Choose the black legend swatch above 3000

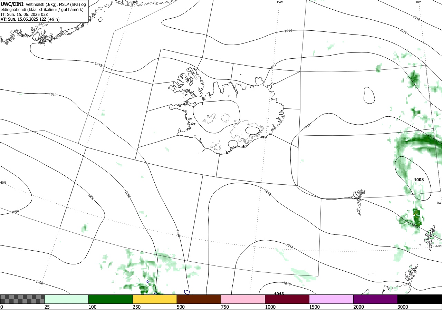click(x=420, y=299)
